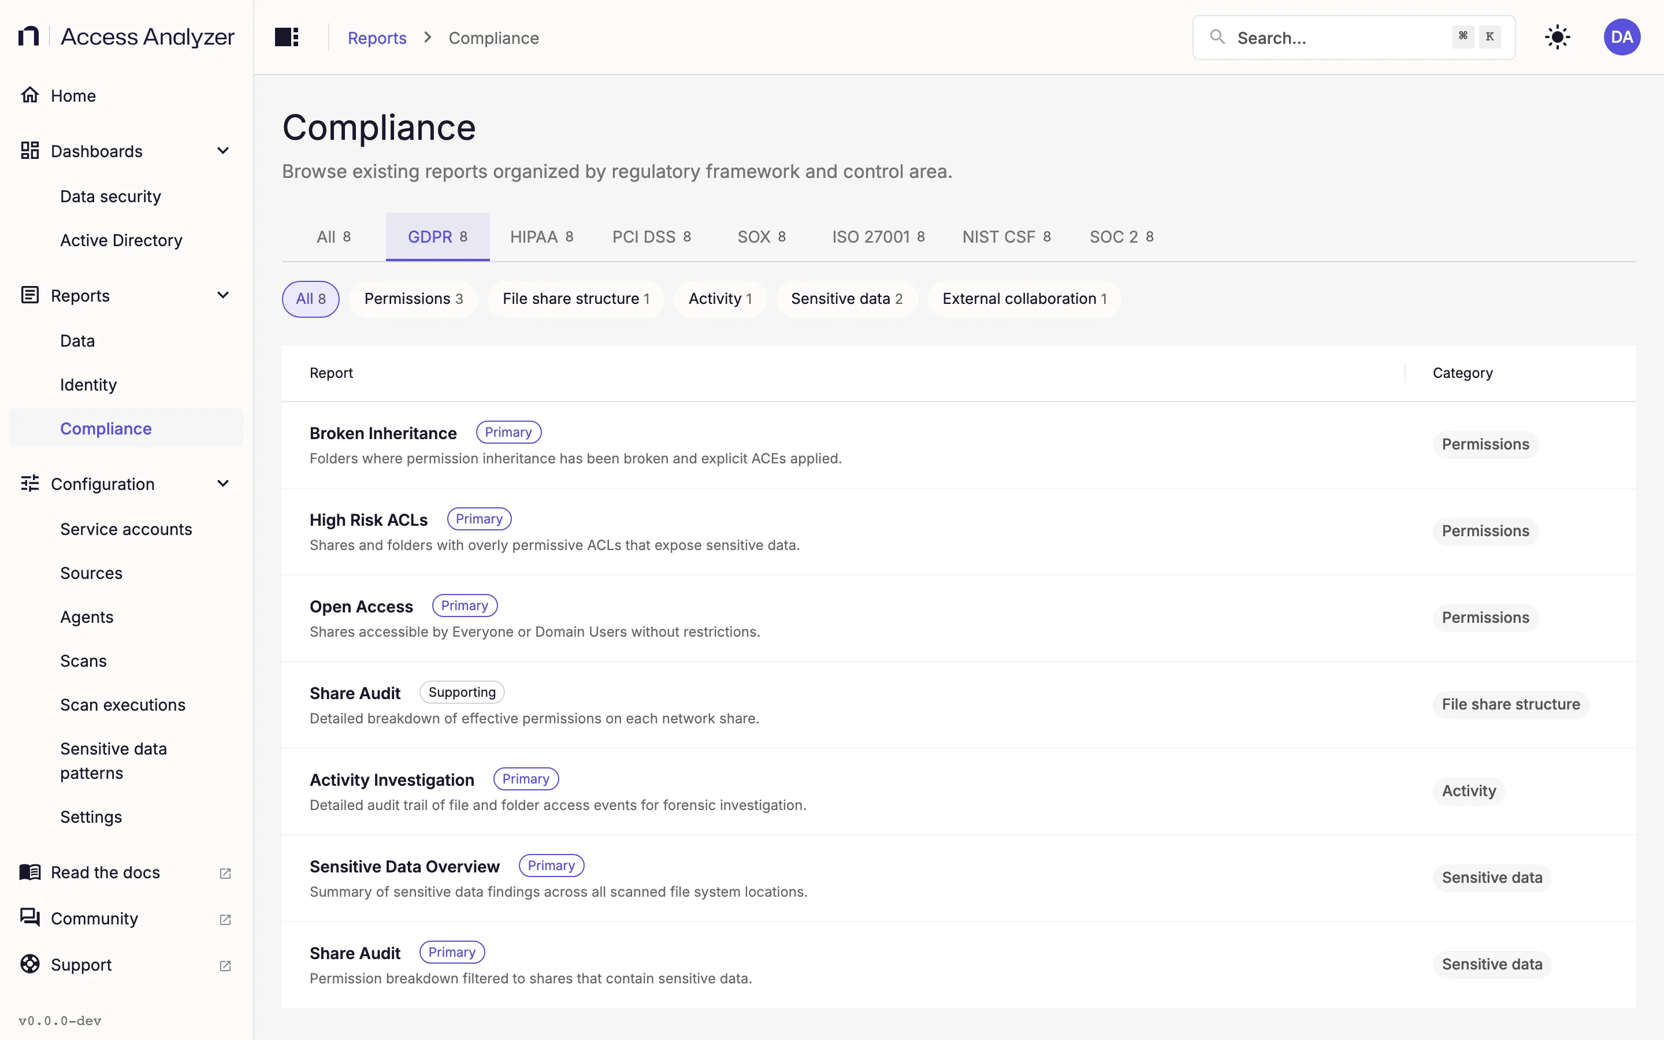Viewport: 1664px width, 1040px height.
Task: Switch to the NIST CSF tab
Action: (1006, 237)
